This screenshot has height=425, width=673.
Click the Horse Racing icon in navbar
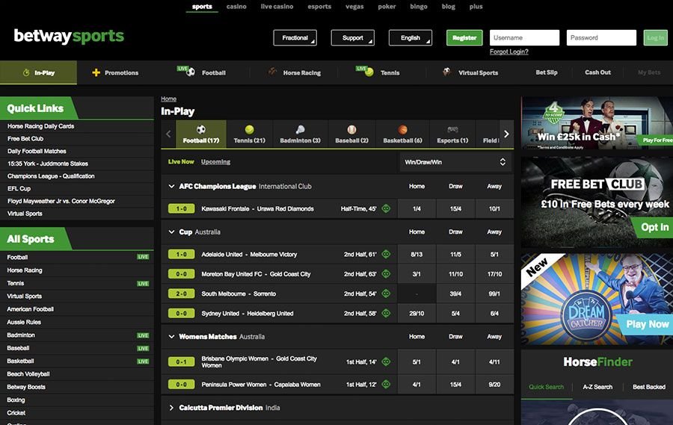click(272, 72)
